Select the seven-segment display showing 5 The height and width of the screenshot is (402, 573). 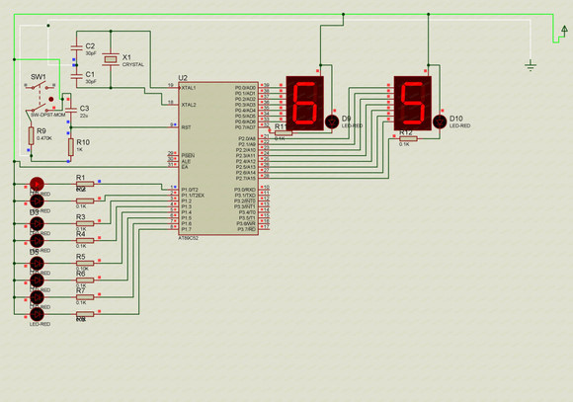tap(413, 103)
